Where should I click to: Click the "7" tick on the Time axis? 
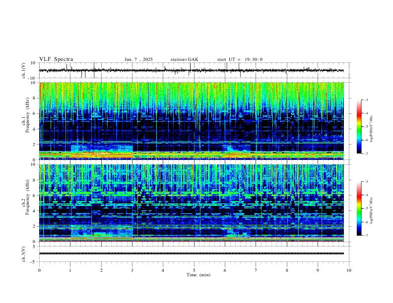pos(256,270)
